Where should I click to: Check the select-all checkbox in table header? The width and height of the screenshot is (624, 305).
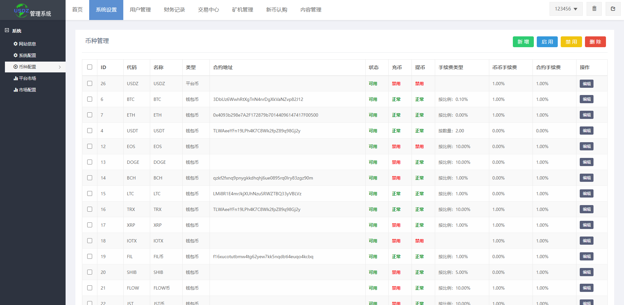click(90, 67)
